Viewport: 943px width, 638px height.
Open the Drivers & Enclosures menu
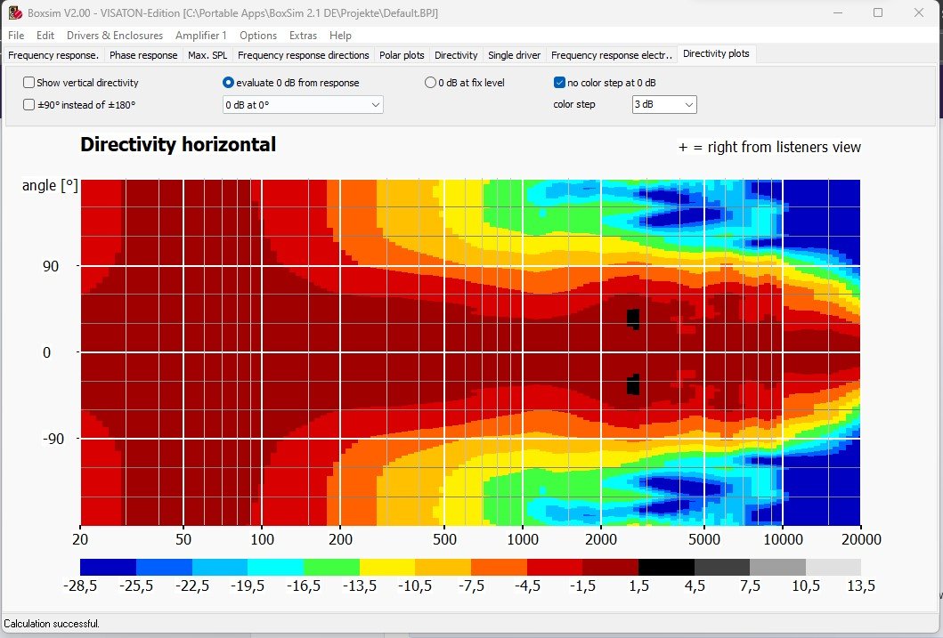pyautogui.click(x=115, y=36)
